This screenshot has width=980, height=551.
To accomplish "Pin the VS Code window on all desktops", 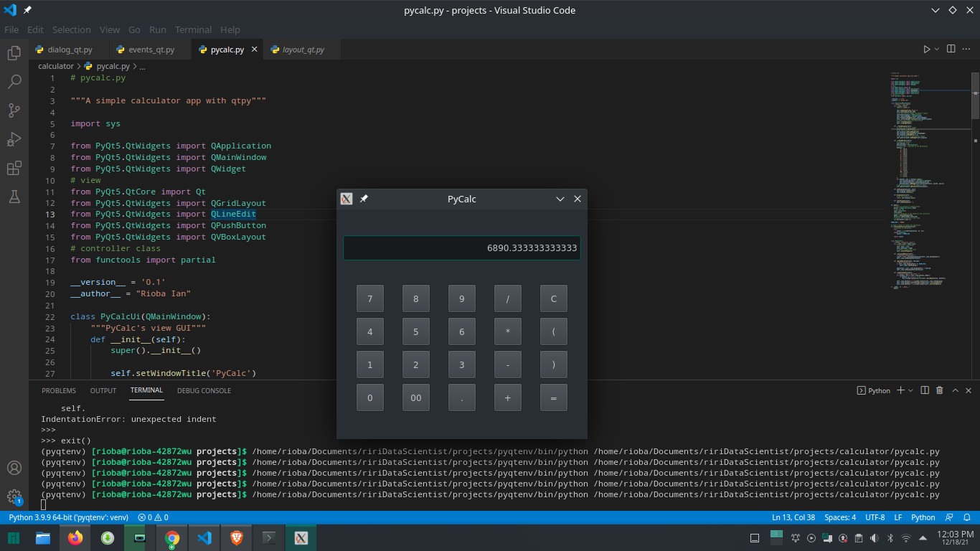I will tap(27, 10).
